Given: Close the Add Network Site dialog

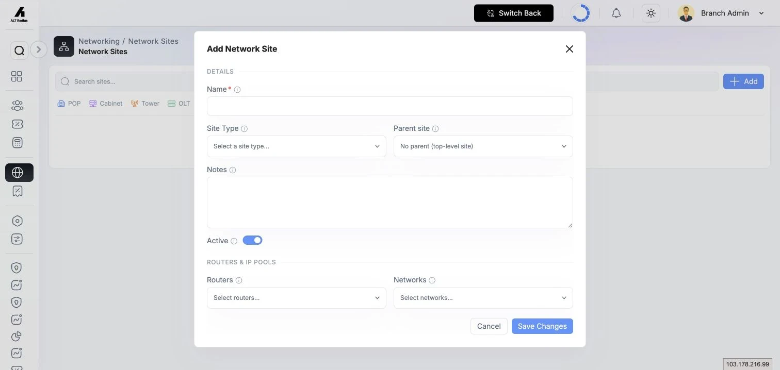Looking at the screenshot, I should (x=570, y=49).
